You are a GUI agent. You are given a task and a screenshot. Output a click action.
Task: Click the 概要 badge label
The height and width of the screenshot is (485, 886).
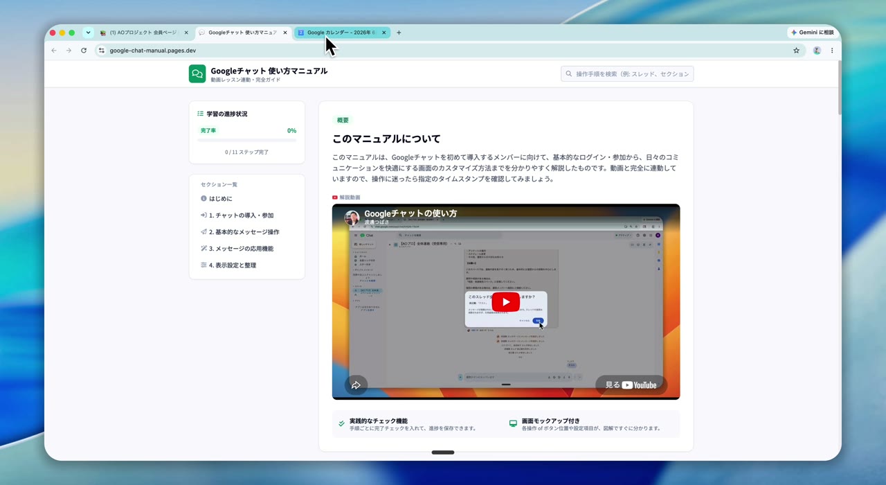(x=343, y=120)
